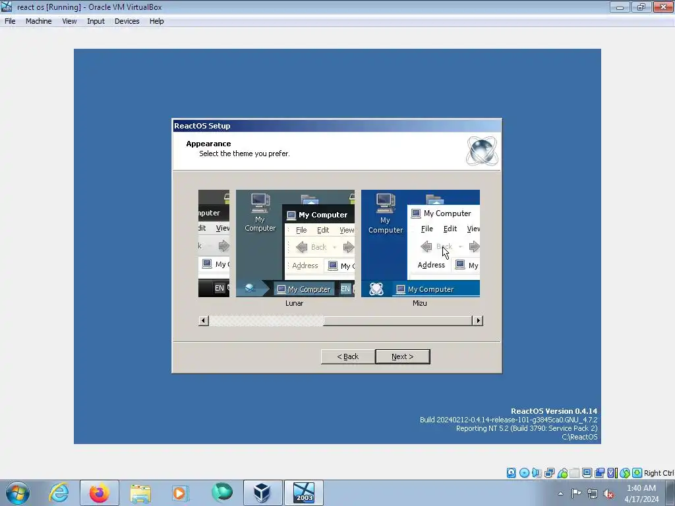
Task: Click the 2003 virtual machine taskbar icon
Action: (x=305, y=493)
